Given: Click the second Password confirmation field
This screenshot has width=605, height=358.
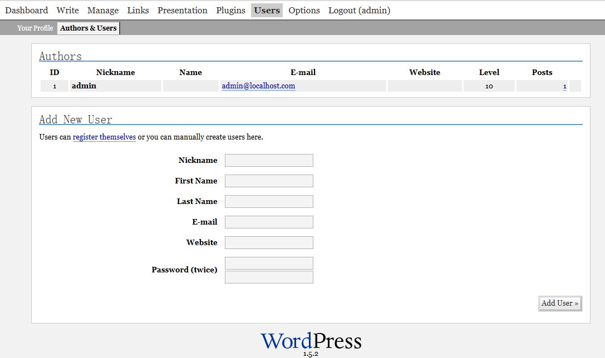Looking at the screenshot, I should point(269,277).
